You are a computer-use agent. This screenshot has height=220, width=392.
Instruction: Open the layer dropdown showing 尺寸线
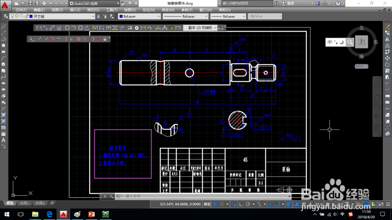tap(52, 16)
